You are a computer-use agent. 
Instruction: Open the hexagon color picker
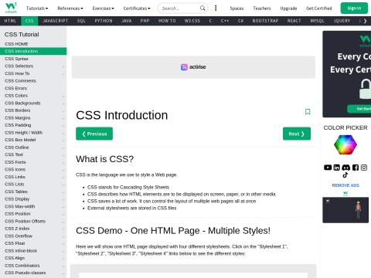click(x=345, y=145)
